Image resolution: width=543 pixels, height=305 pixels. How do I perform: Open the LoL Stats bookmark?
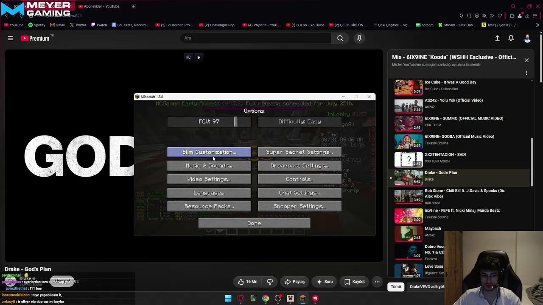point(130,25)
